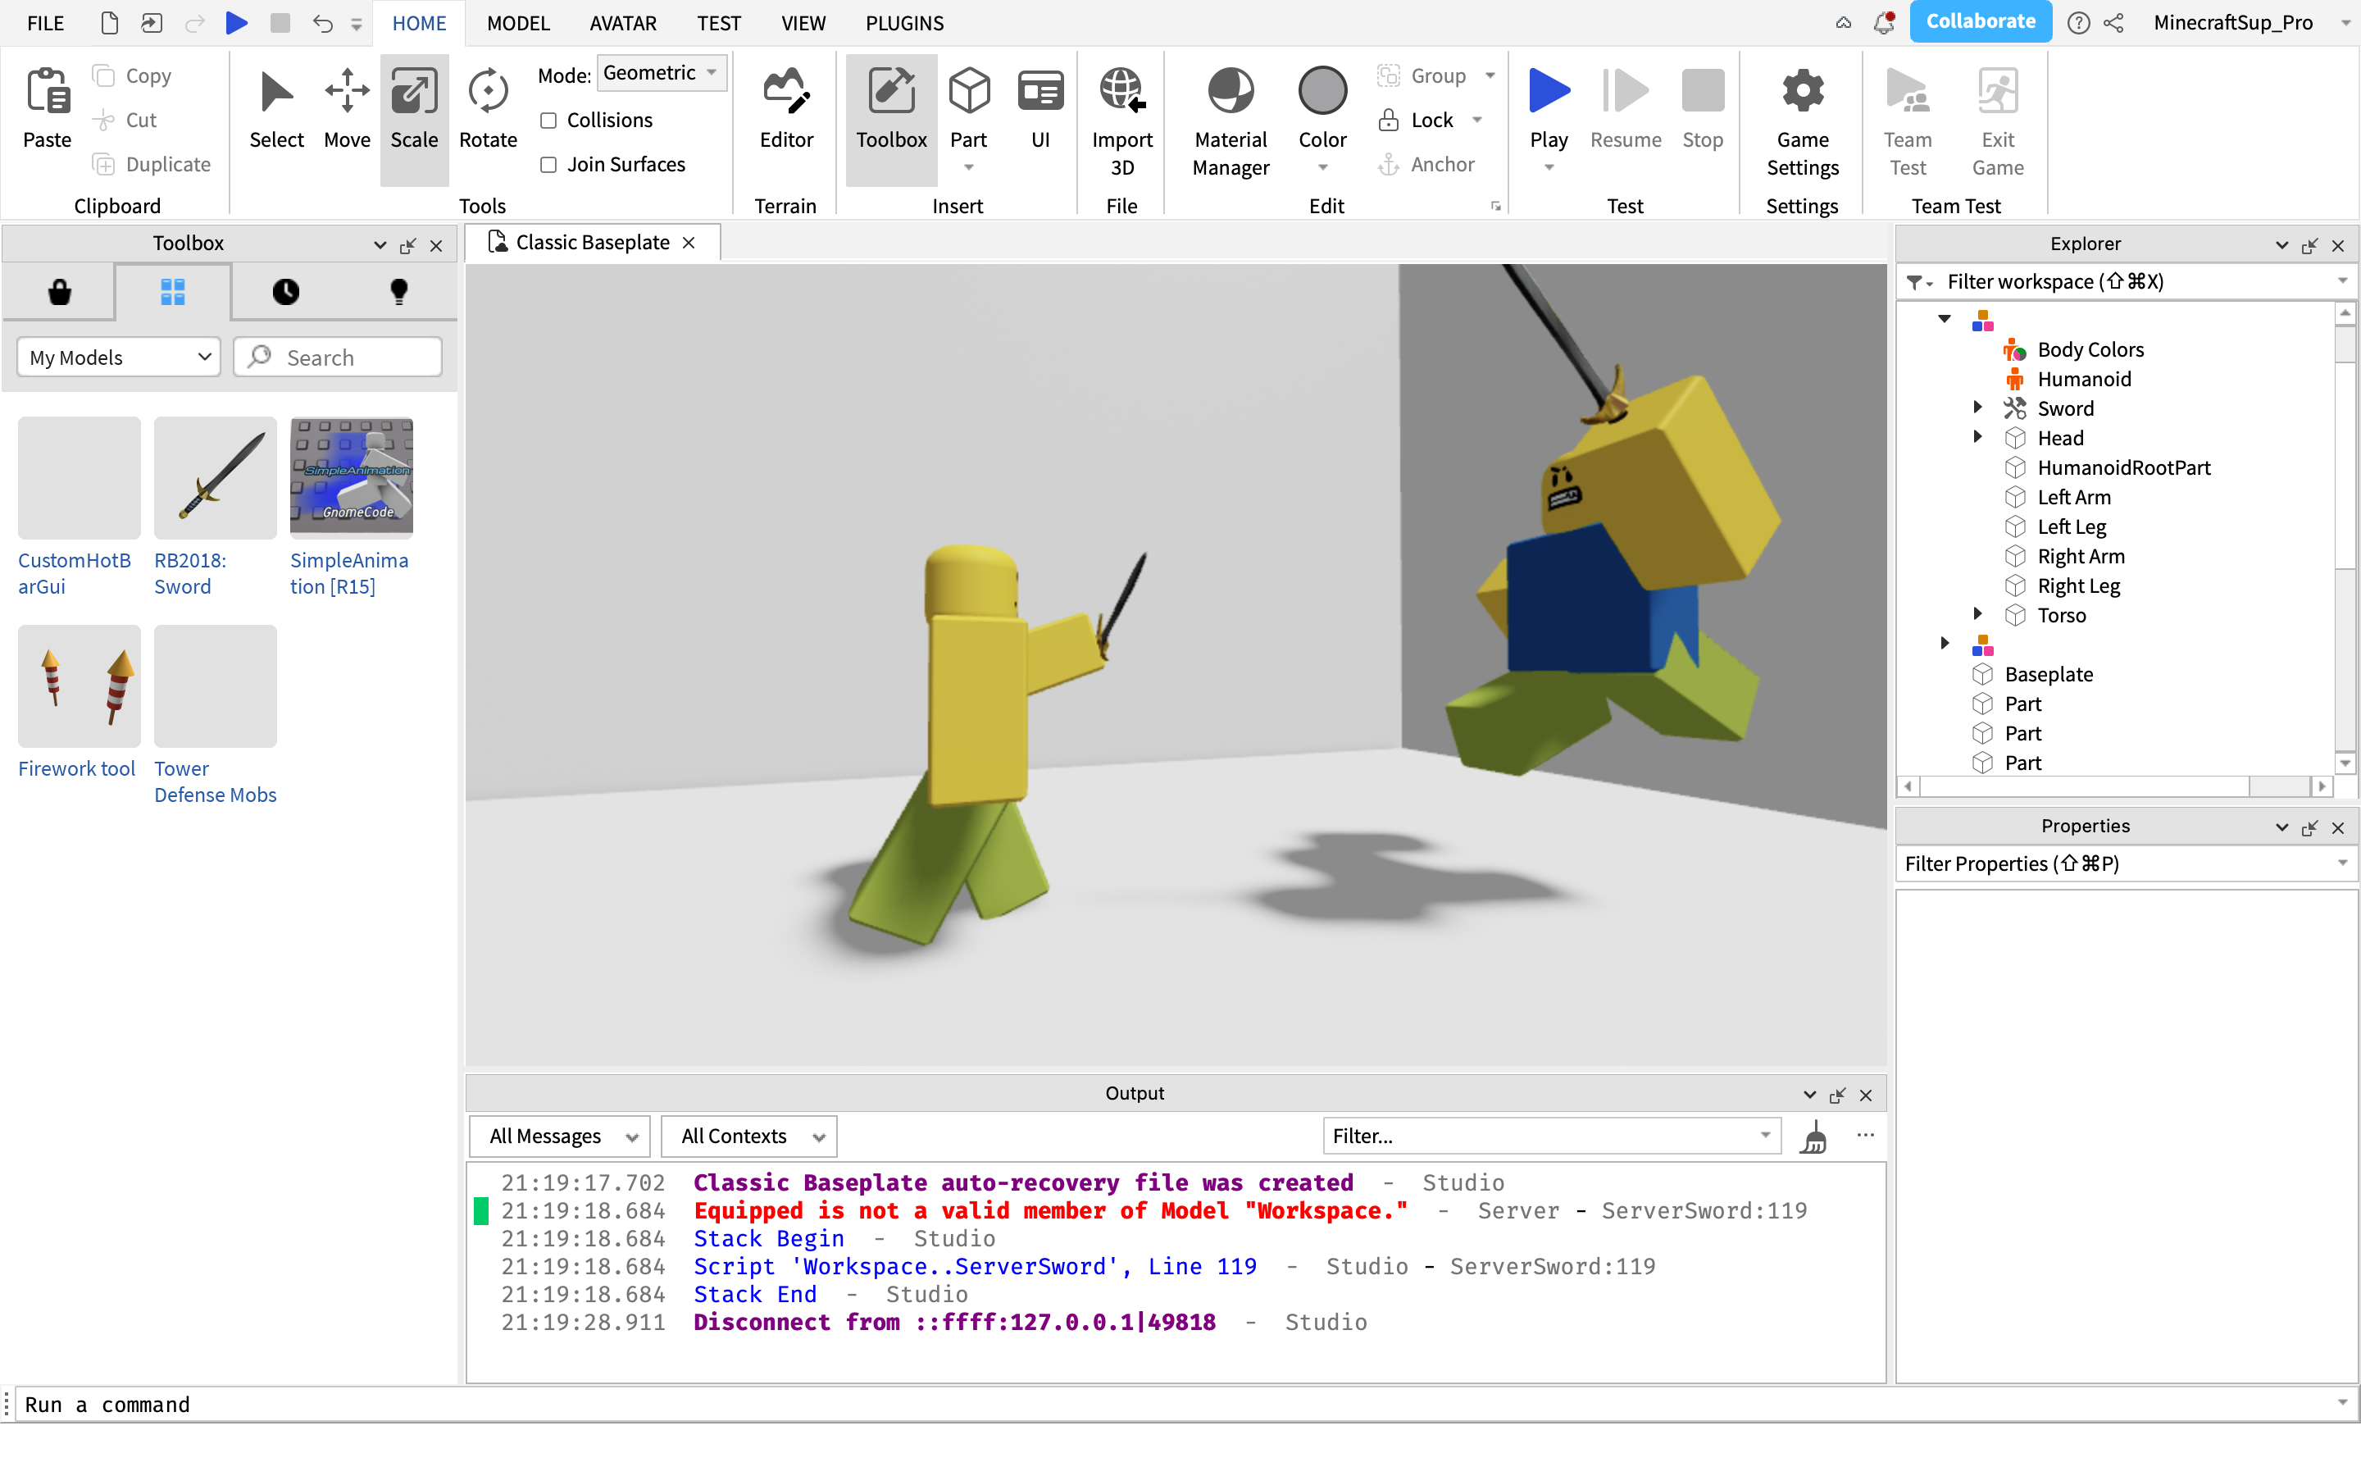The width and height of the screenshot is (2361, 1476).
Task: Expand the Sword tree item
Action: (1977, 407)
